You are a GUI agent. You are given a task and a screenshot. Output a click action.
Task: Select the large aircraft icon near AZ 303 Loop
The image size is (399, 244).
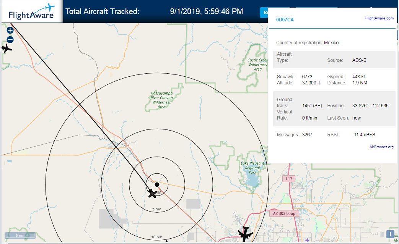tap(245, 234)
